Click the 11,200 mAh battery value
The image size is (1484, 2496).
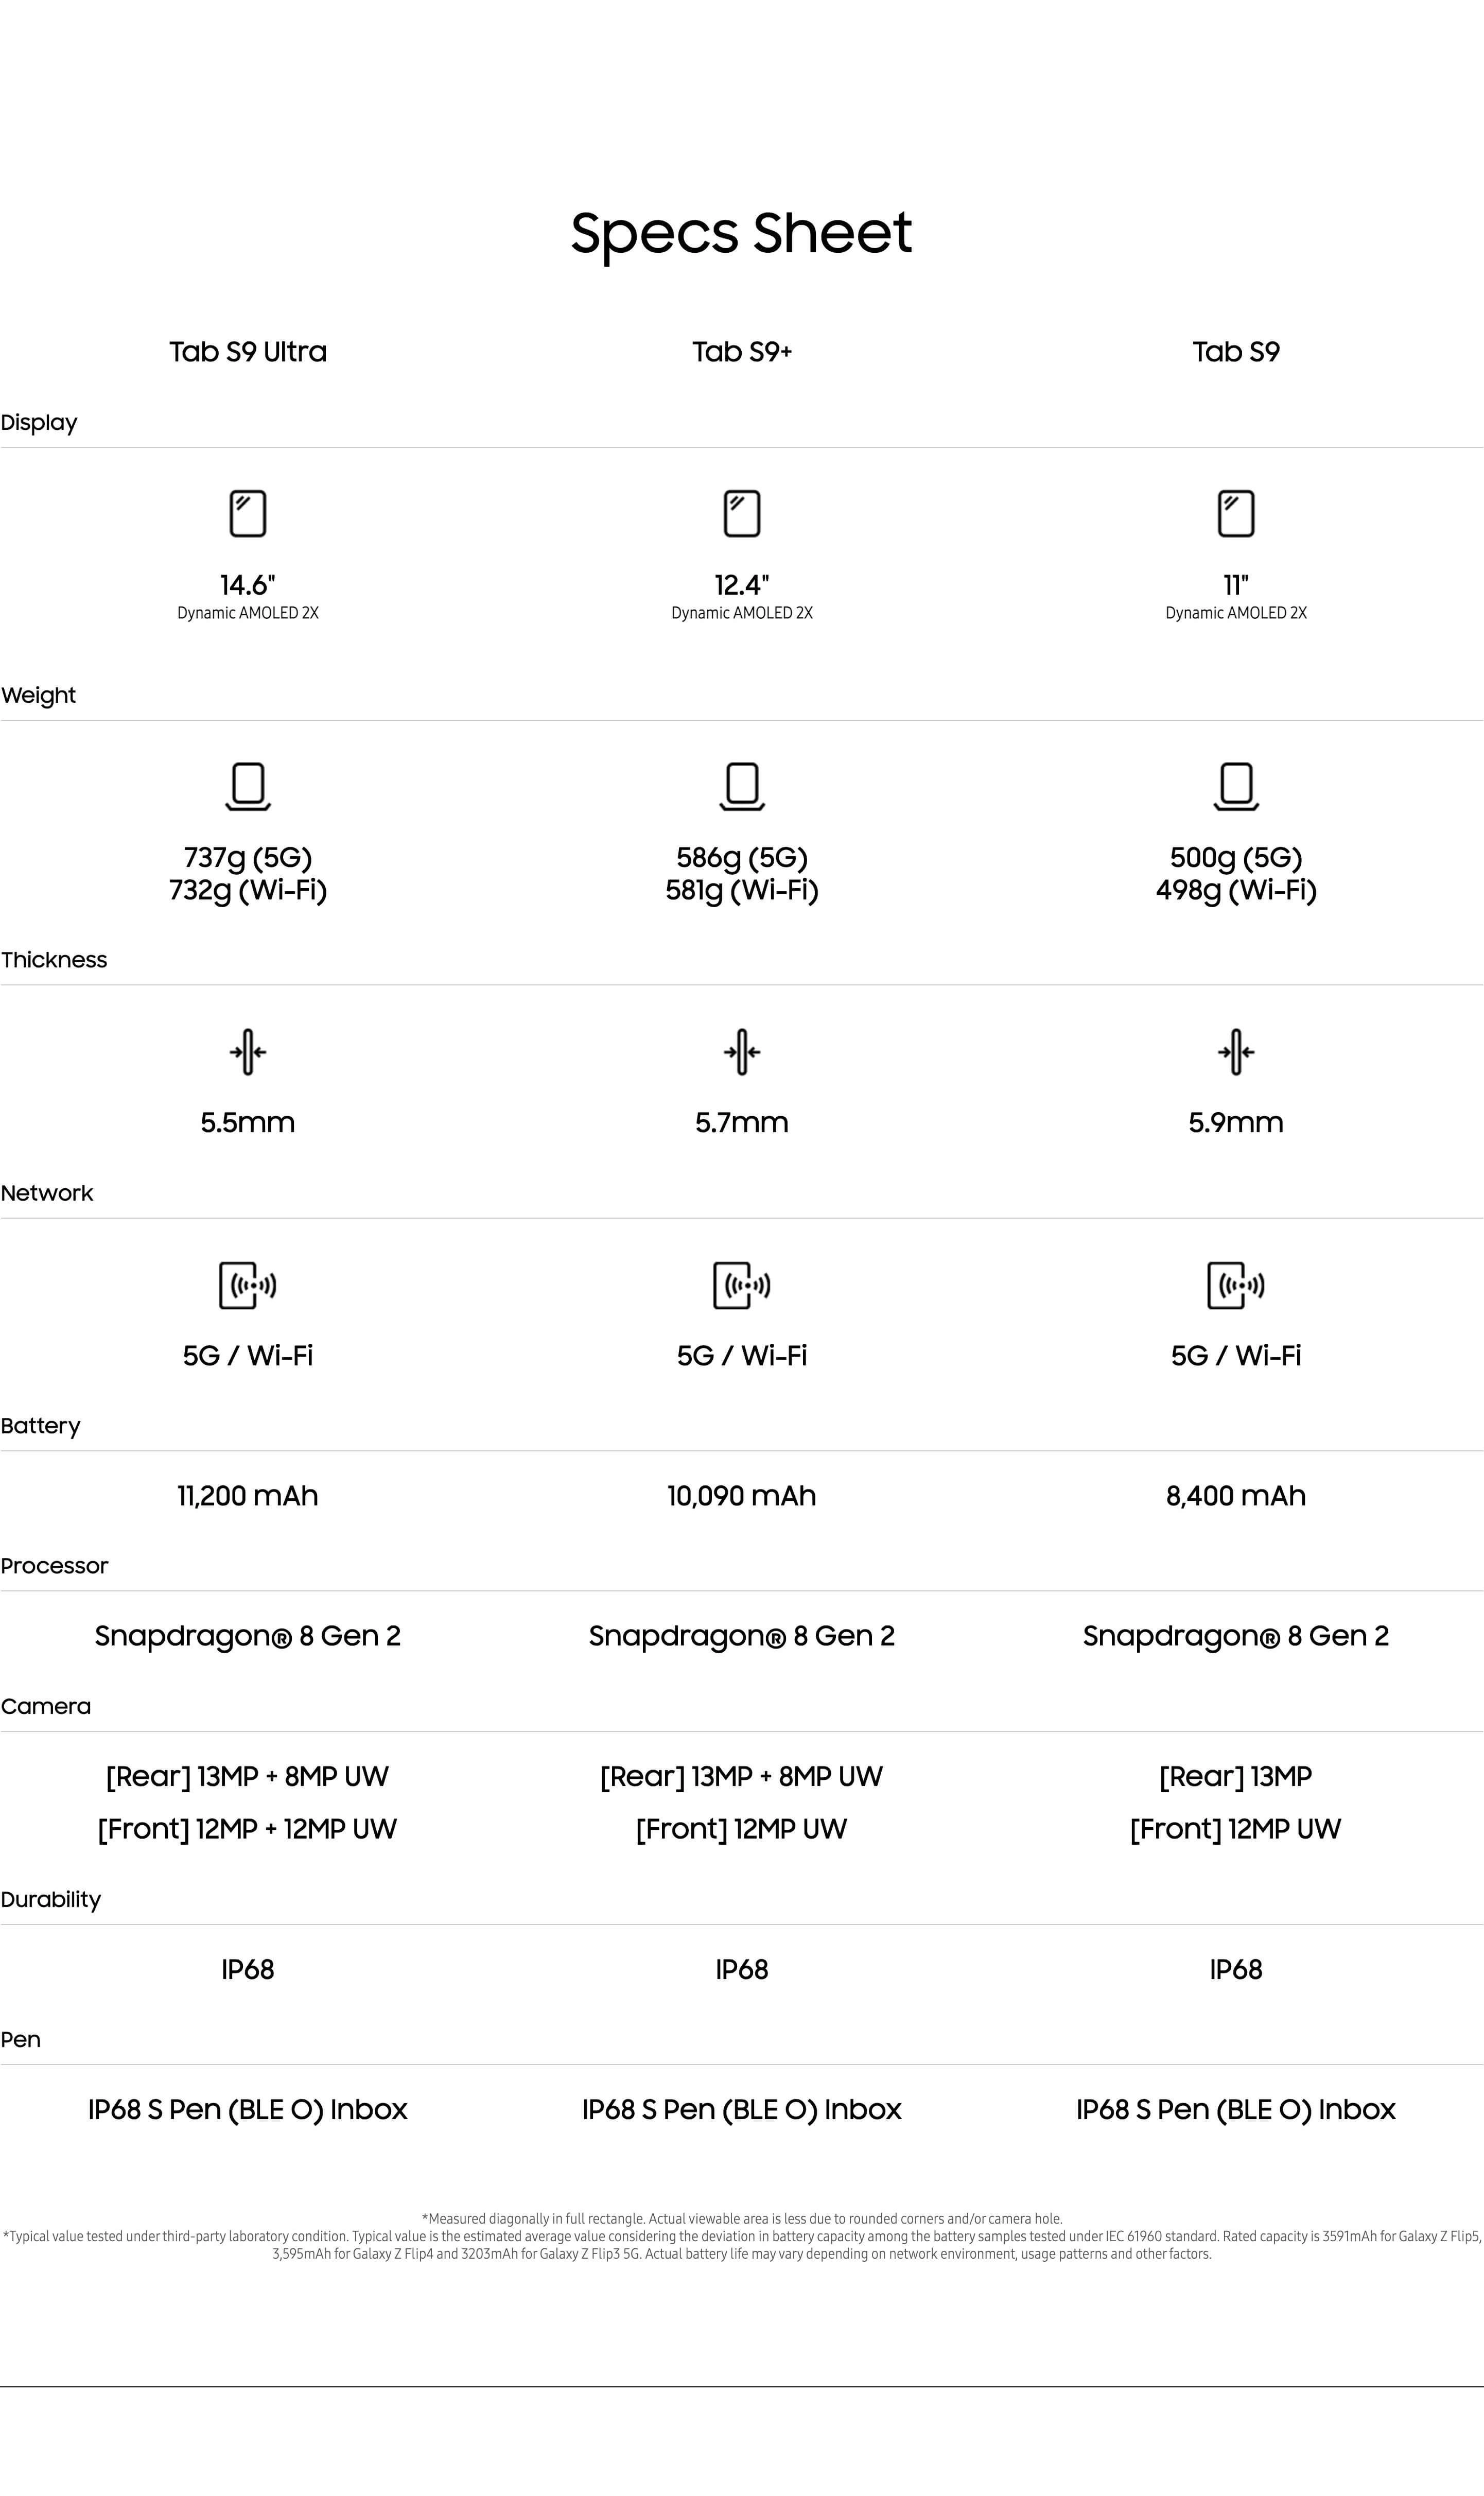click(248, 1496)
